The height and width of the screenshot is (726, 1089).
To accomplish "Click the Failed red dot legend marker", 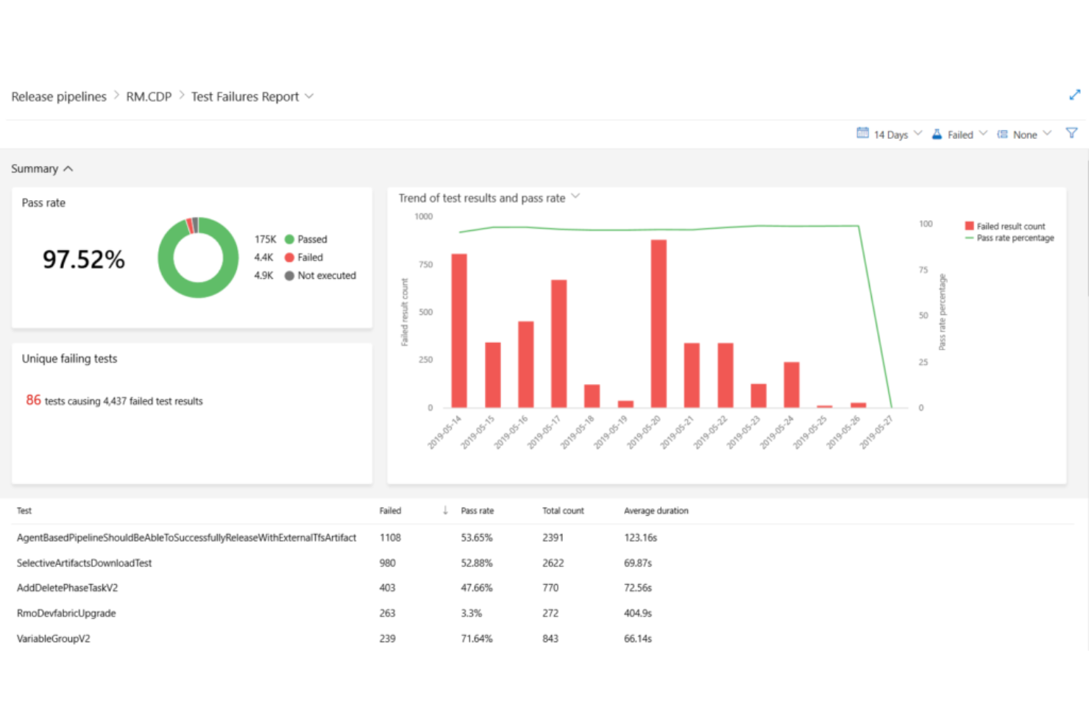I will [x=288, y=257].
